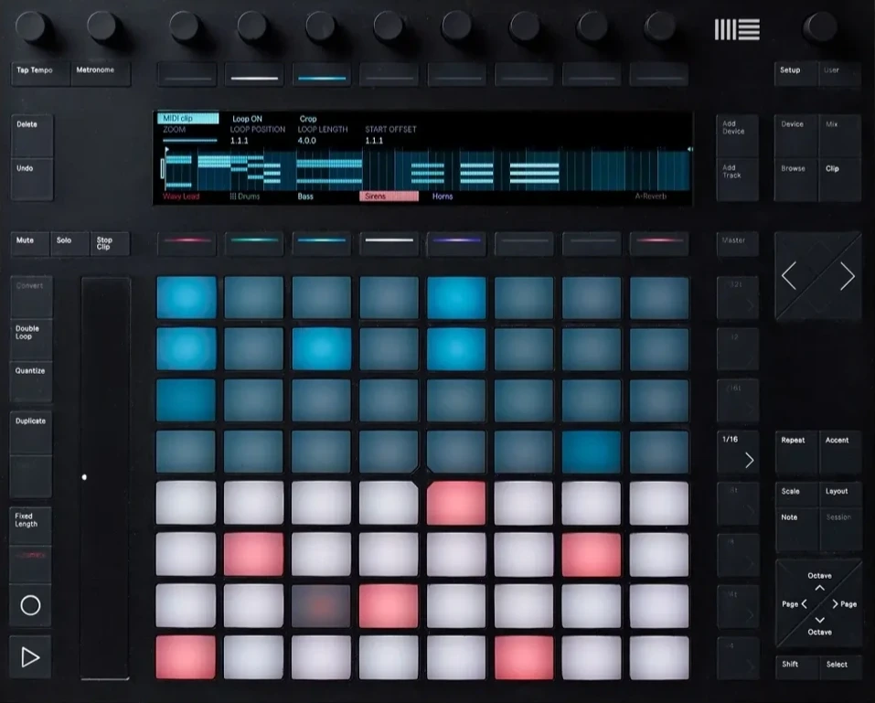Go to previous page with Page left chevron
Image resolution: width=875 pixels, height=703 pixels.
click(804, 603)
